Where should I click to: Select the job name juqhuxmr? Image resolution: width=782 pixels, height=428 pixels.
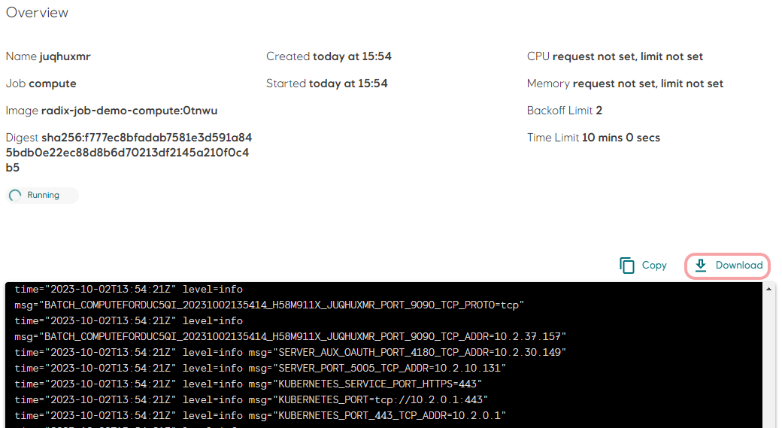65,56
